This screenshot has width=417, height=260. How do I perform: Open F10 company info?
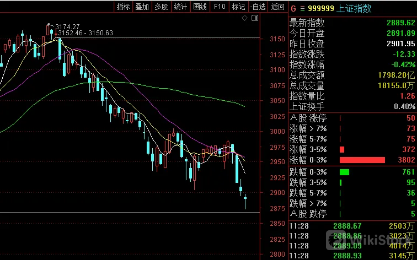[220, 7]
